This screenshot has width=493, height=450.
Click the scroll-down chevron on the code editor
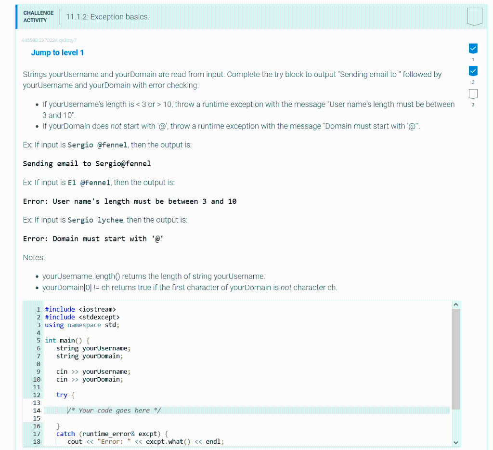point(455,442)
